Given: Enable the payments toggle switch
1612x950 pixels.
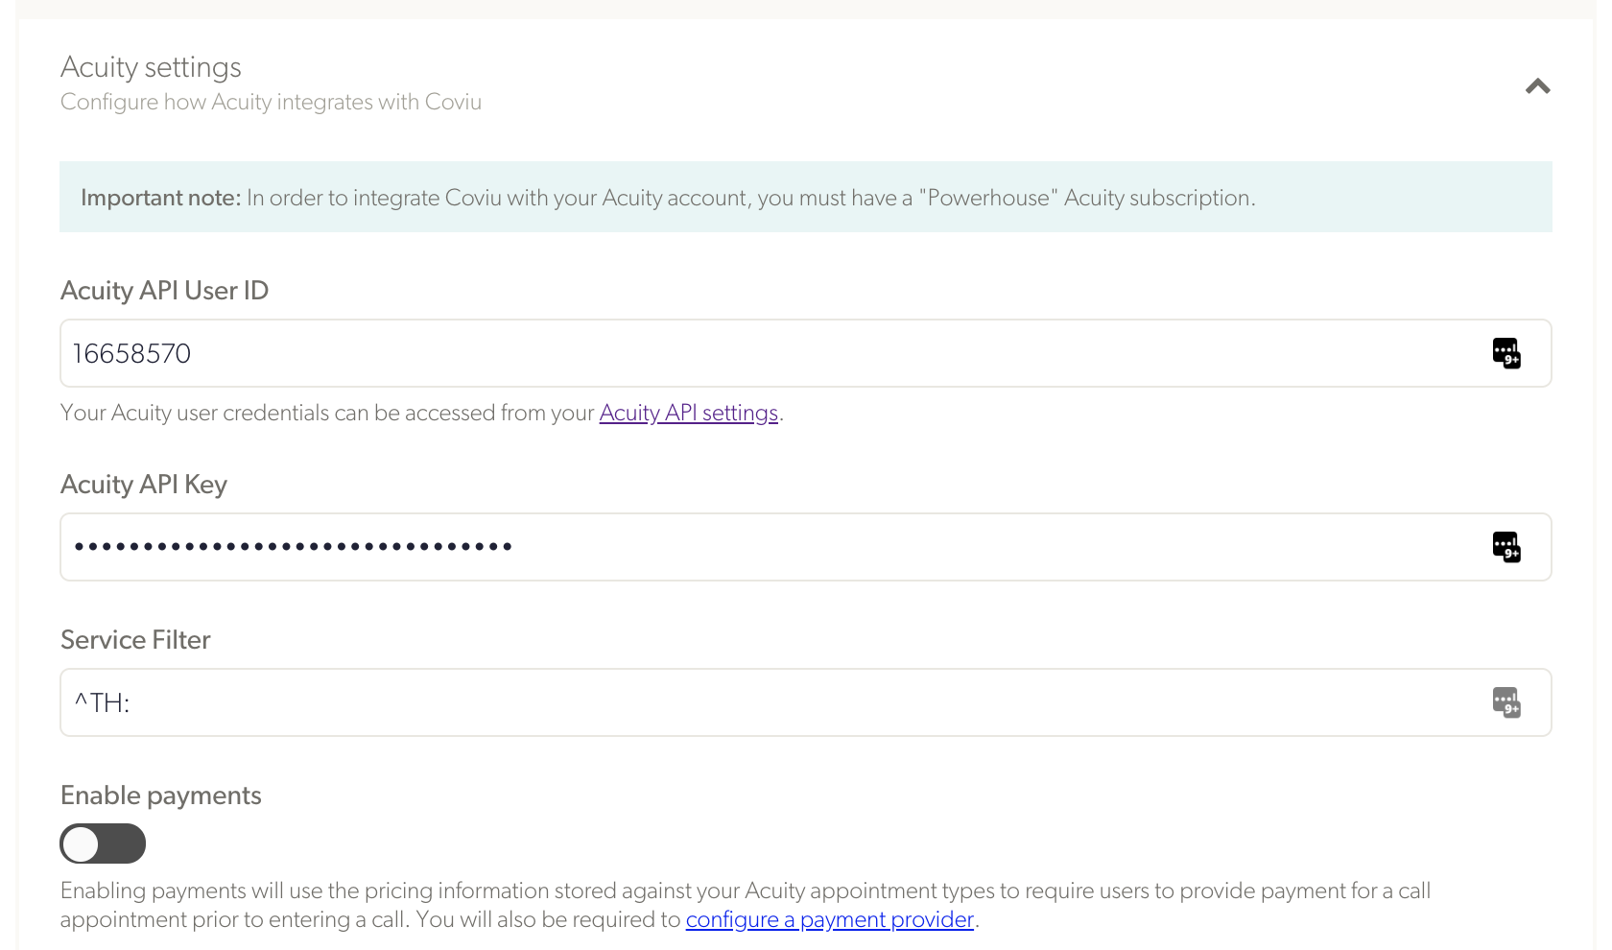Looking at the screenshot, I should [103, 843].
